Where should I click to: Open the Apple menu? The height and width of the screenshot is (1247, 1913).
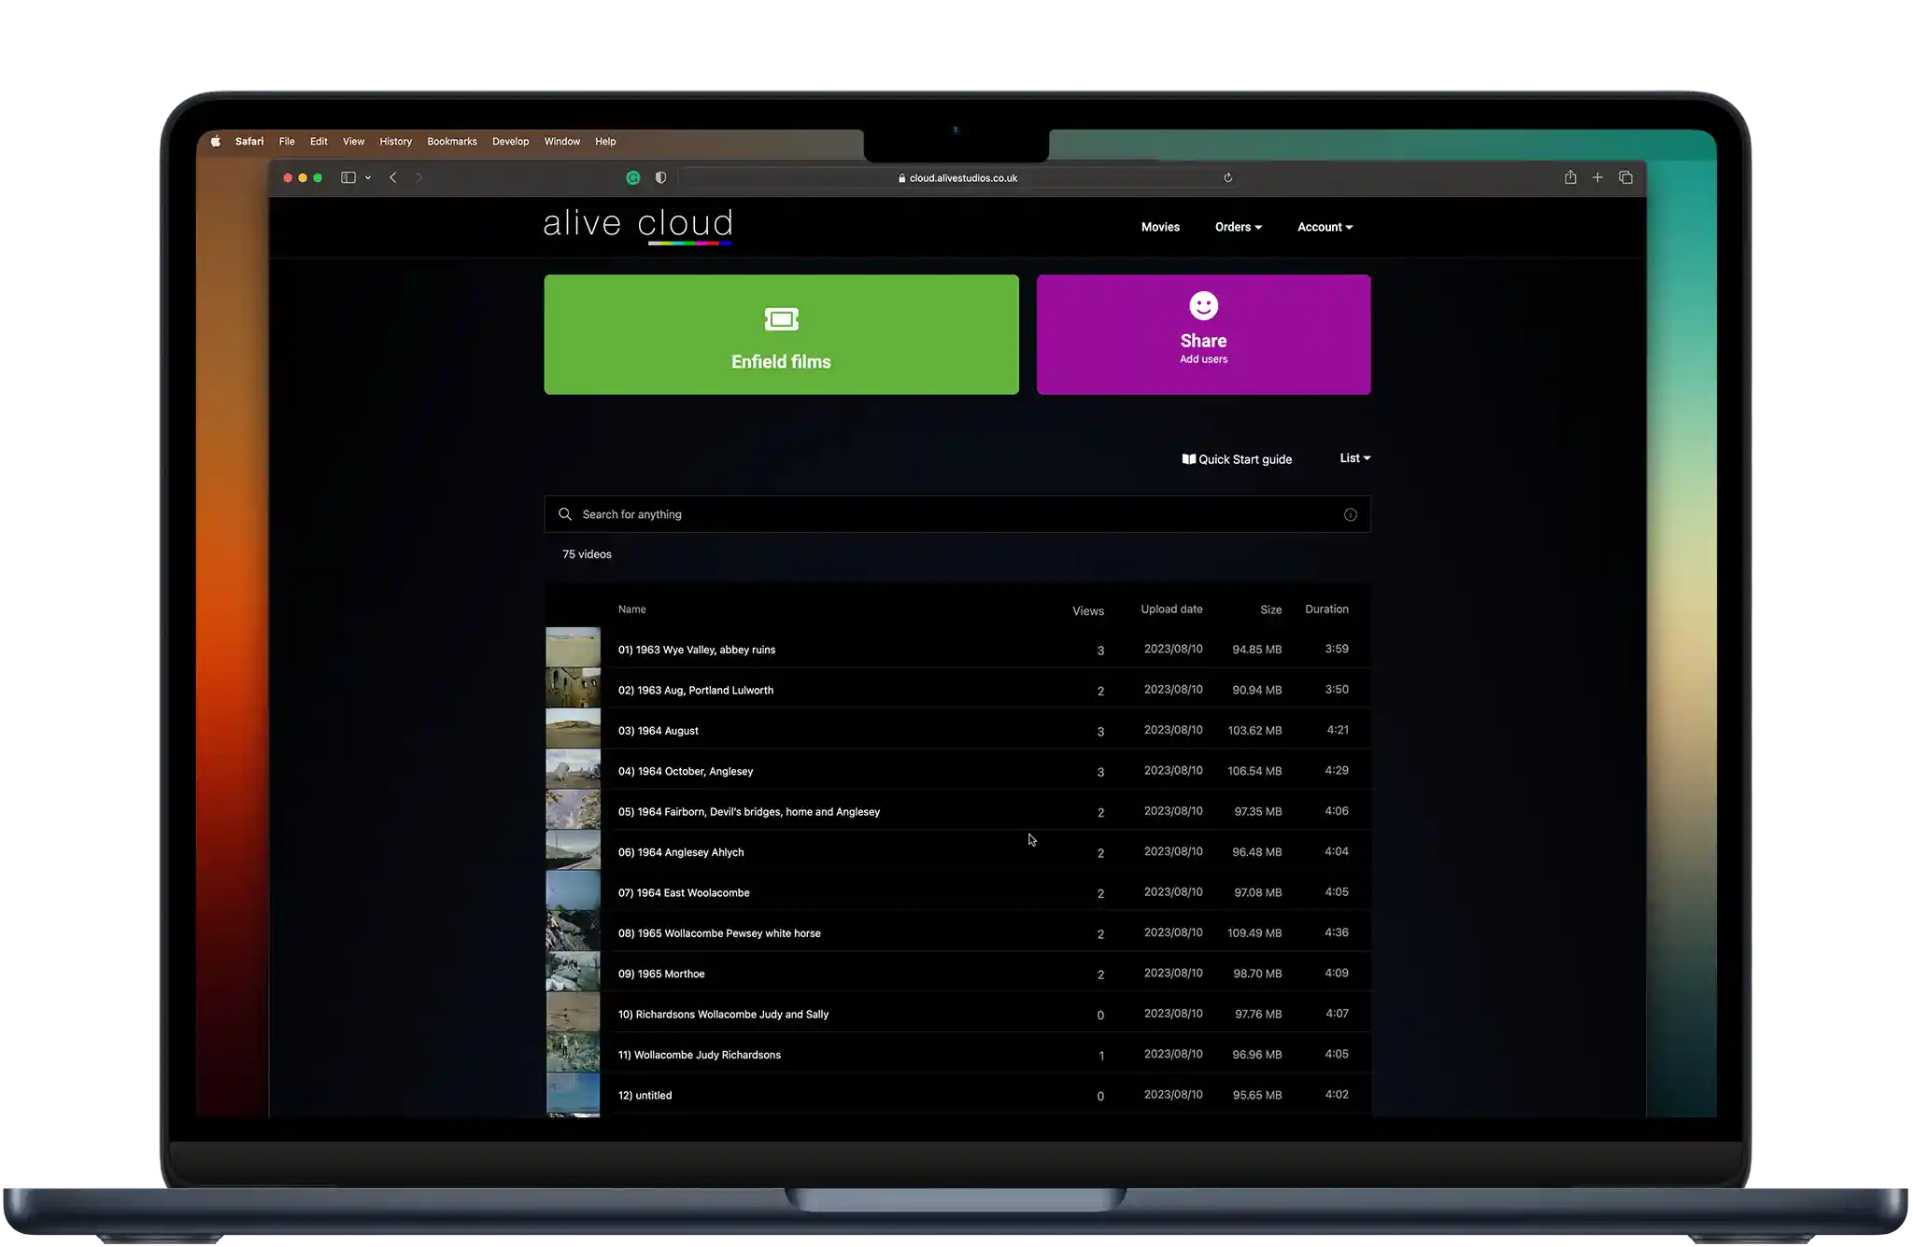[x=216, y=142]
